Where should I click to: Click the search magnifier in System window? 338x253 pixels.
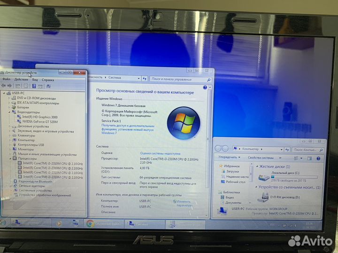[x=208, y=80]
